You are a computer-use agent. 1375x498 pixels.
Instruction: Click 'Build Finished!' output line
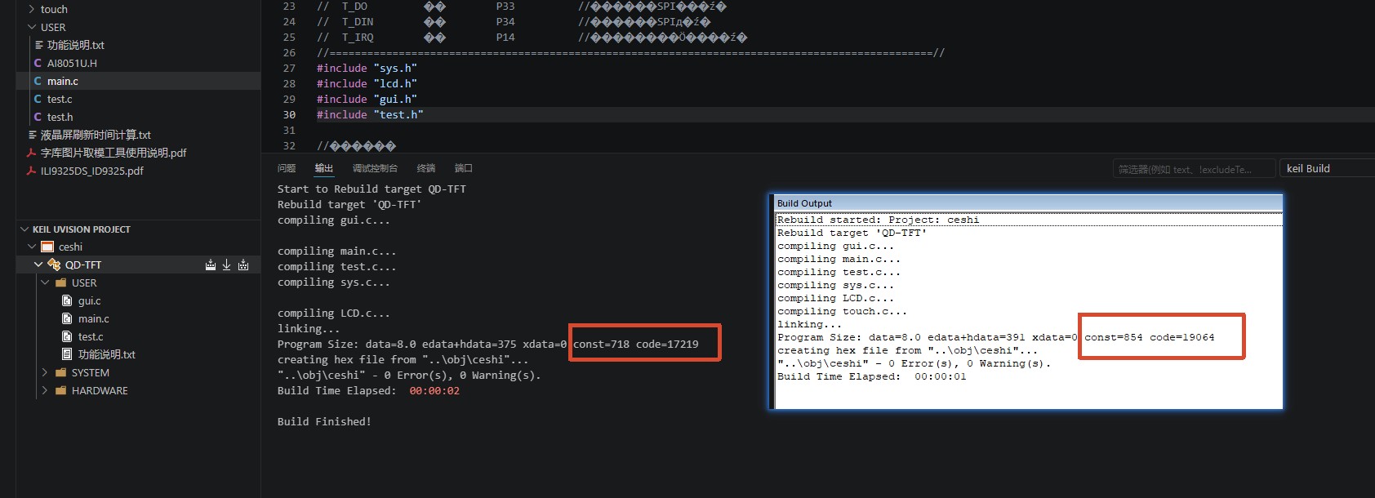pos(324,421)
